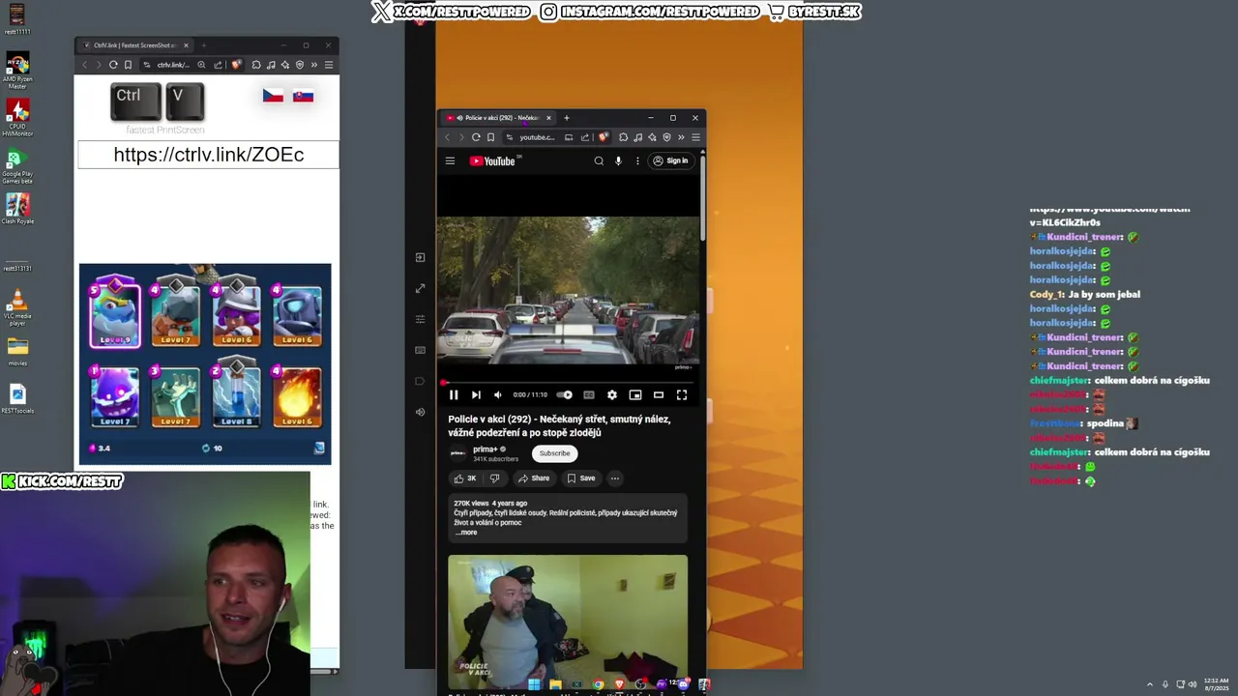Switch ctrlv.link to the Slovak flag language

(x=303, y=96)
